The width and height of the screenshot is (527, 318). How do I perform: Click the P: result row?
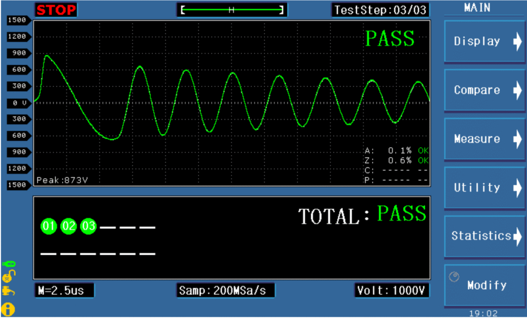coord(397,180)
